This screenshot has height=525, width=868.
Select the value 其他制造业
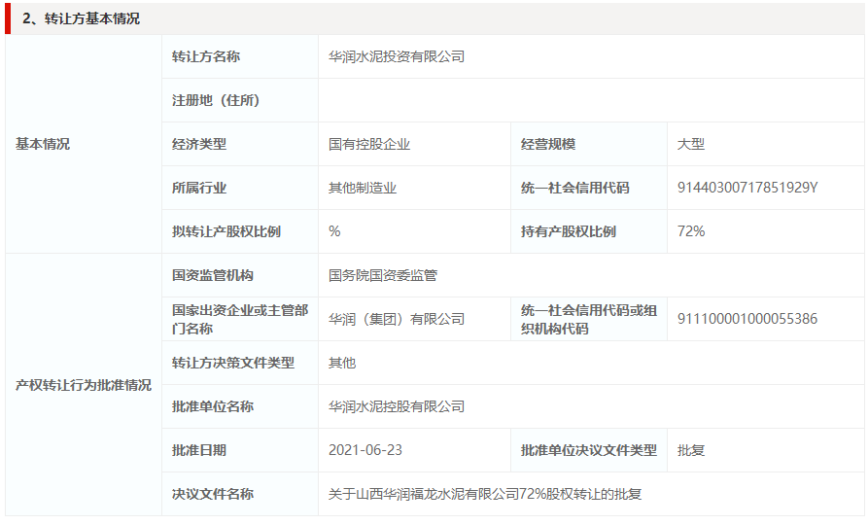[x=363, y=188]
